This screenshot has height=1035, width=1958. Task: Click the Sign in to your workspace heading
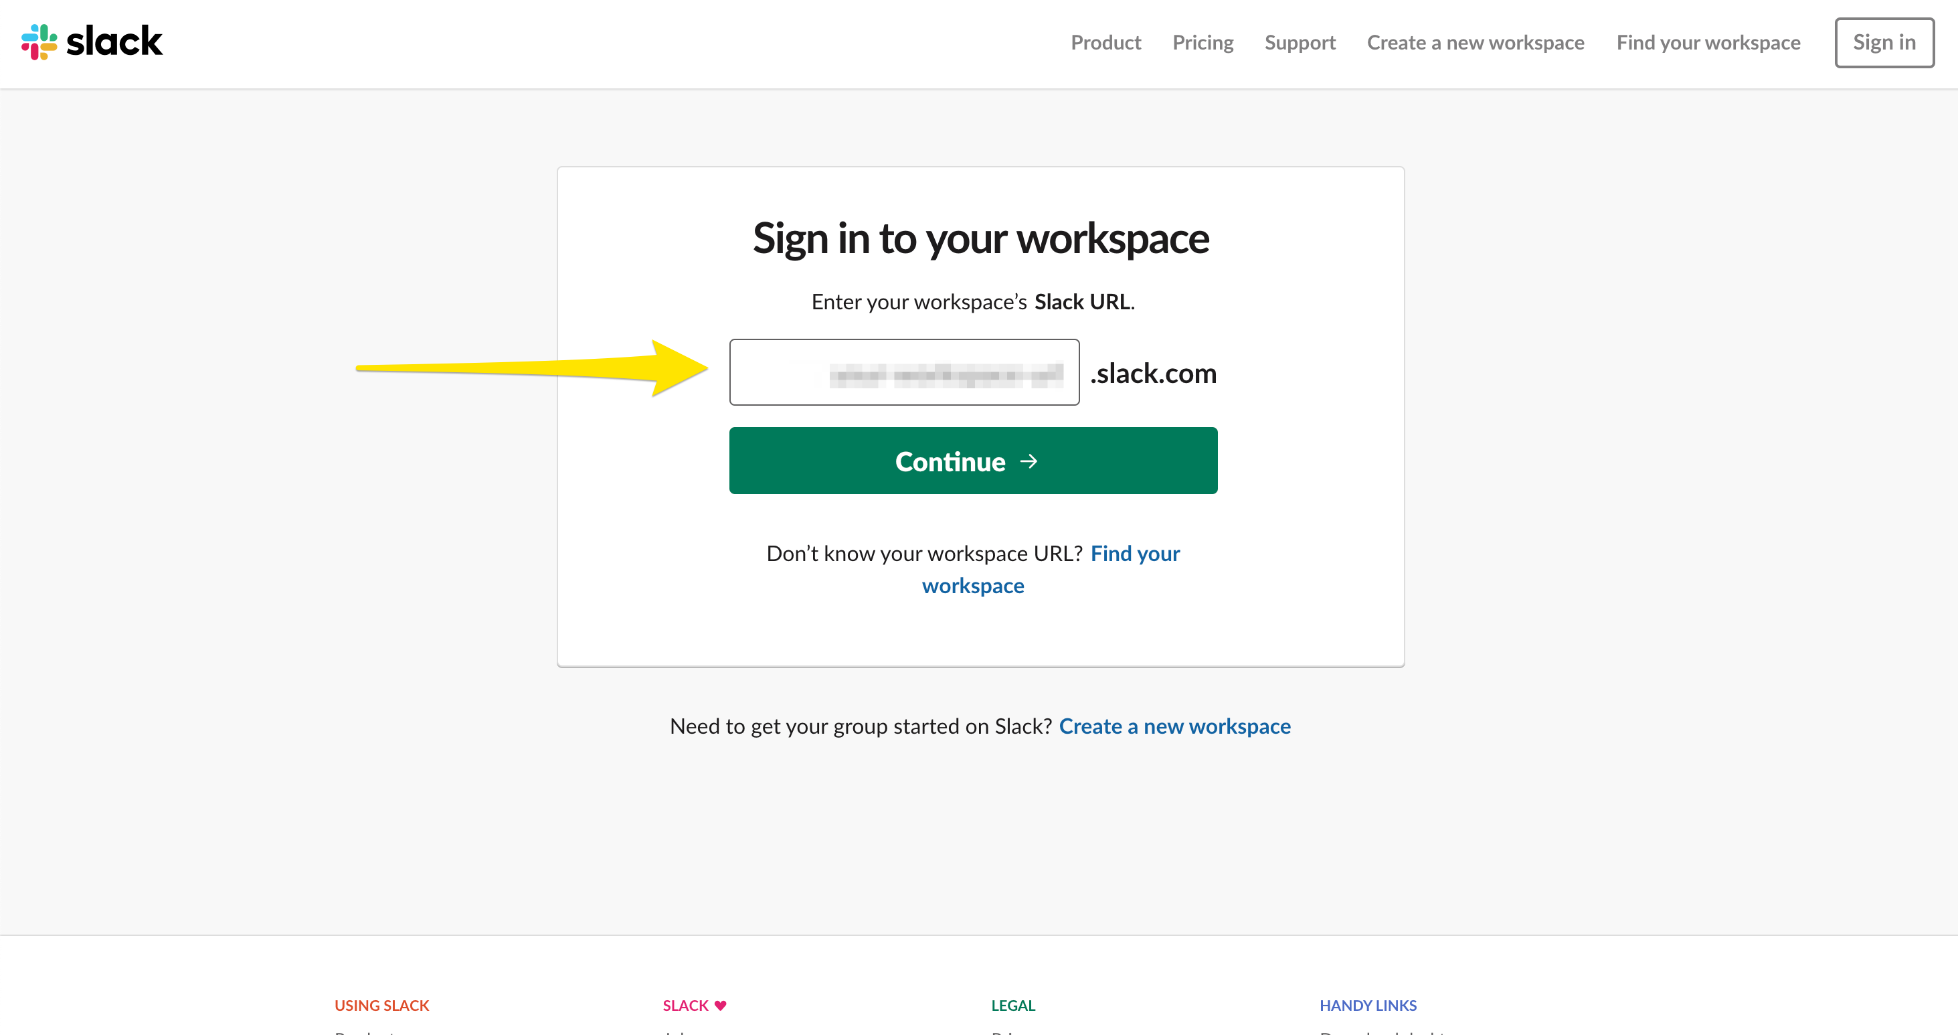980,239
